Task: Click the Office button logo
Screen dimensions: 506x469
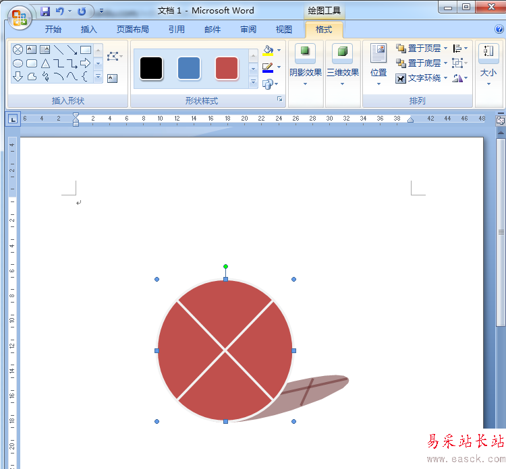Action: click(20, 18)
